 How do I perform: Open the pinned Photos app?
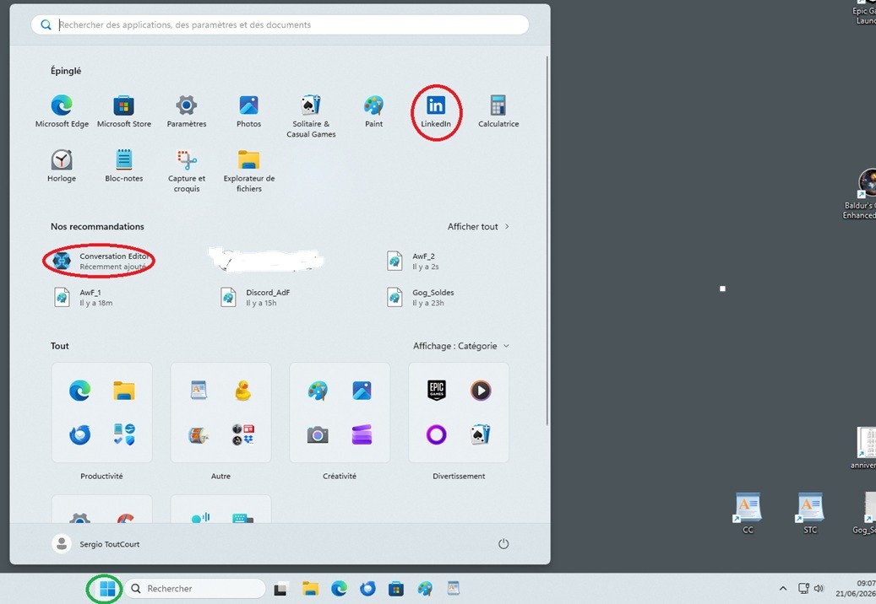pyautogui.click(x=248, y=111)
